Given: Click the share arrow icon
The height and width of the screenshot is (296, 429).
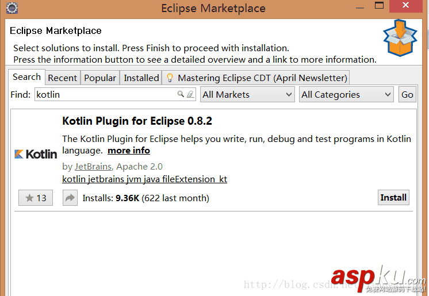Looking at the screenshot, I should [x=70, y=198].
